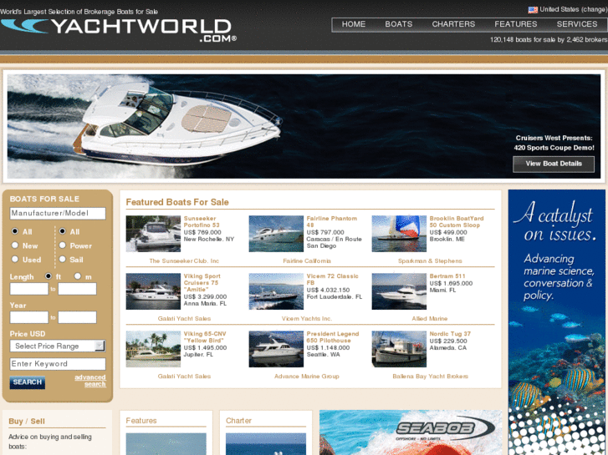The image size is (608, 455).
Task: Open the Nordic Tug 37 title link
Action: [450, 334]
